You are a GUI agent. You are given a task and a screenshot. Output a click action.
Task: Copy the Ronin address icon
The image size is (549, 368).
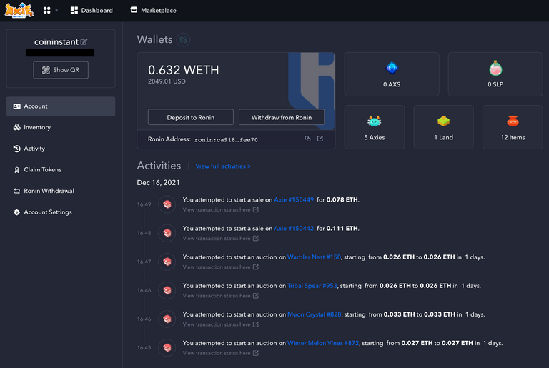(x=307, y=139)
